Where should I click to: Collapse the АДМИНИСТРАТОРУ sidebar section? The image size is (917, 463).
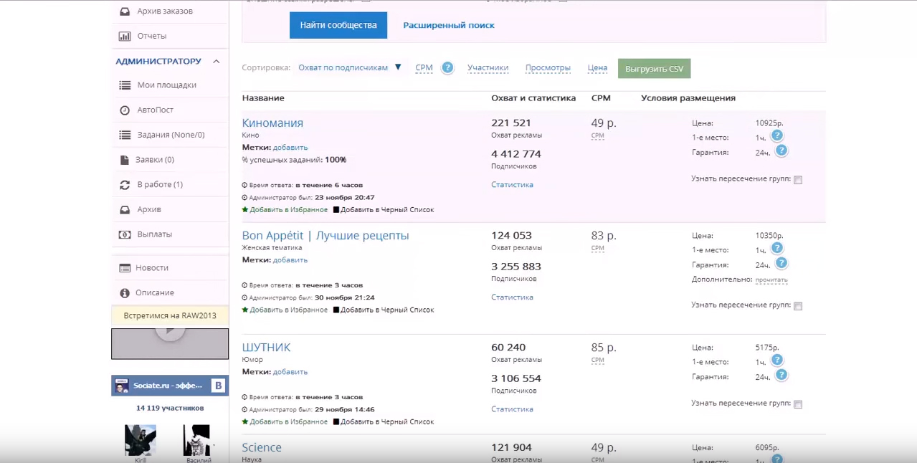click(x=216, y=62)
